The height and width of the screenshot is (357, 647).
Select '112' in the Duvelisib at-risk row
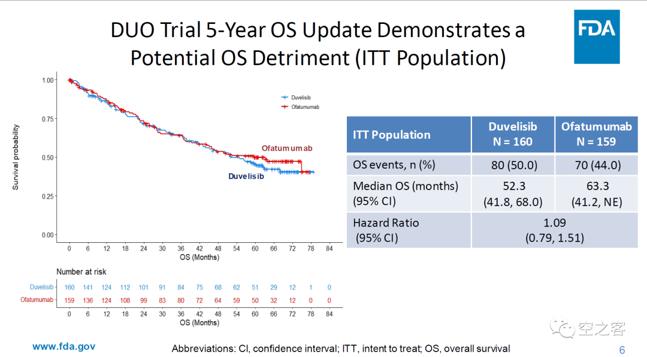(x=125, y=288)
